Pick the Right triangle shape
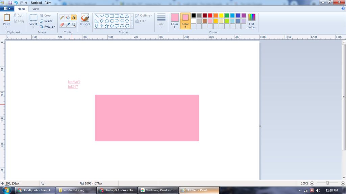The height and width of the screenshot is (194, 346). 96,21
